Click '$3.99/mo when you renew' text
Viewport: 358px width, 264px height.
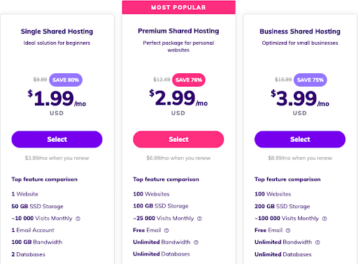pos(57,158)
